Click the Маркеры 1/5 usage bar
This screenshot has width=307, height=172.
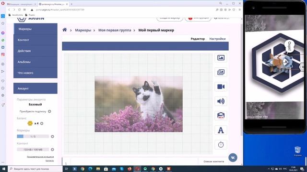(x=33, y=137)
